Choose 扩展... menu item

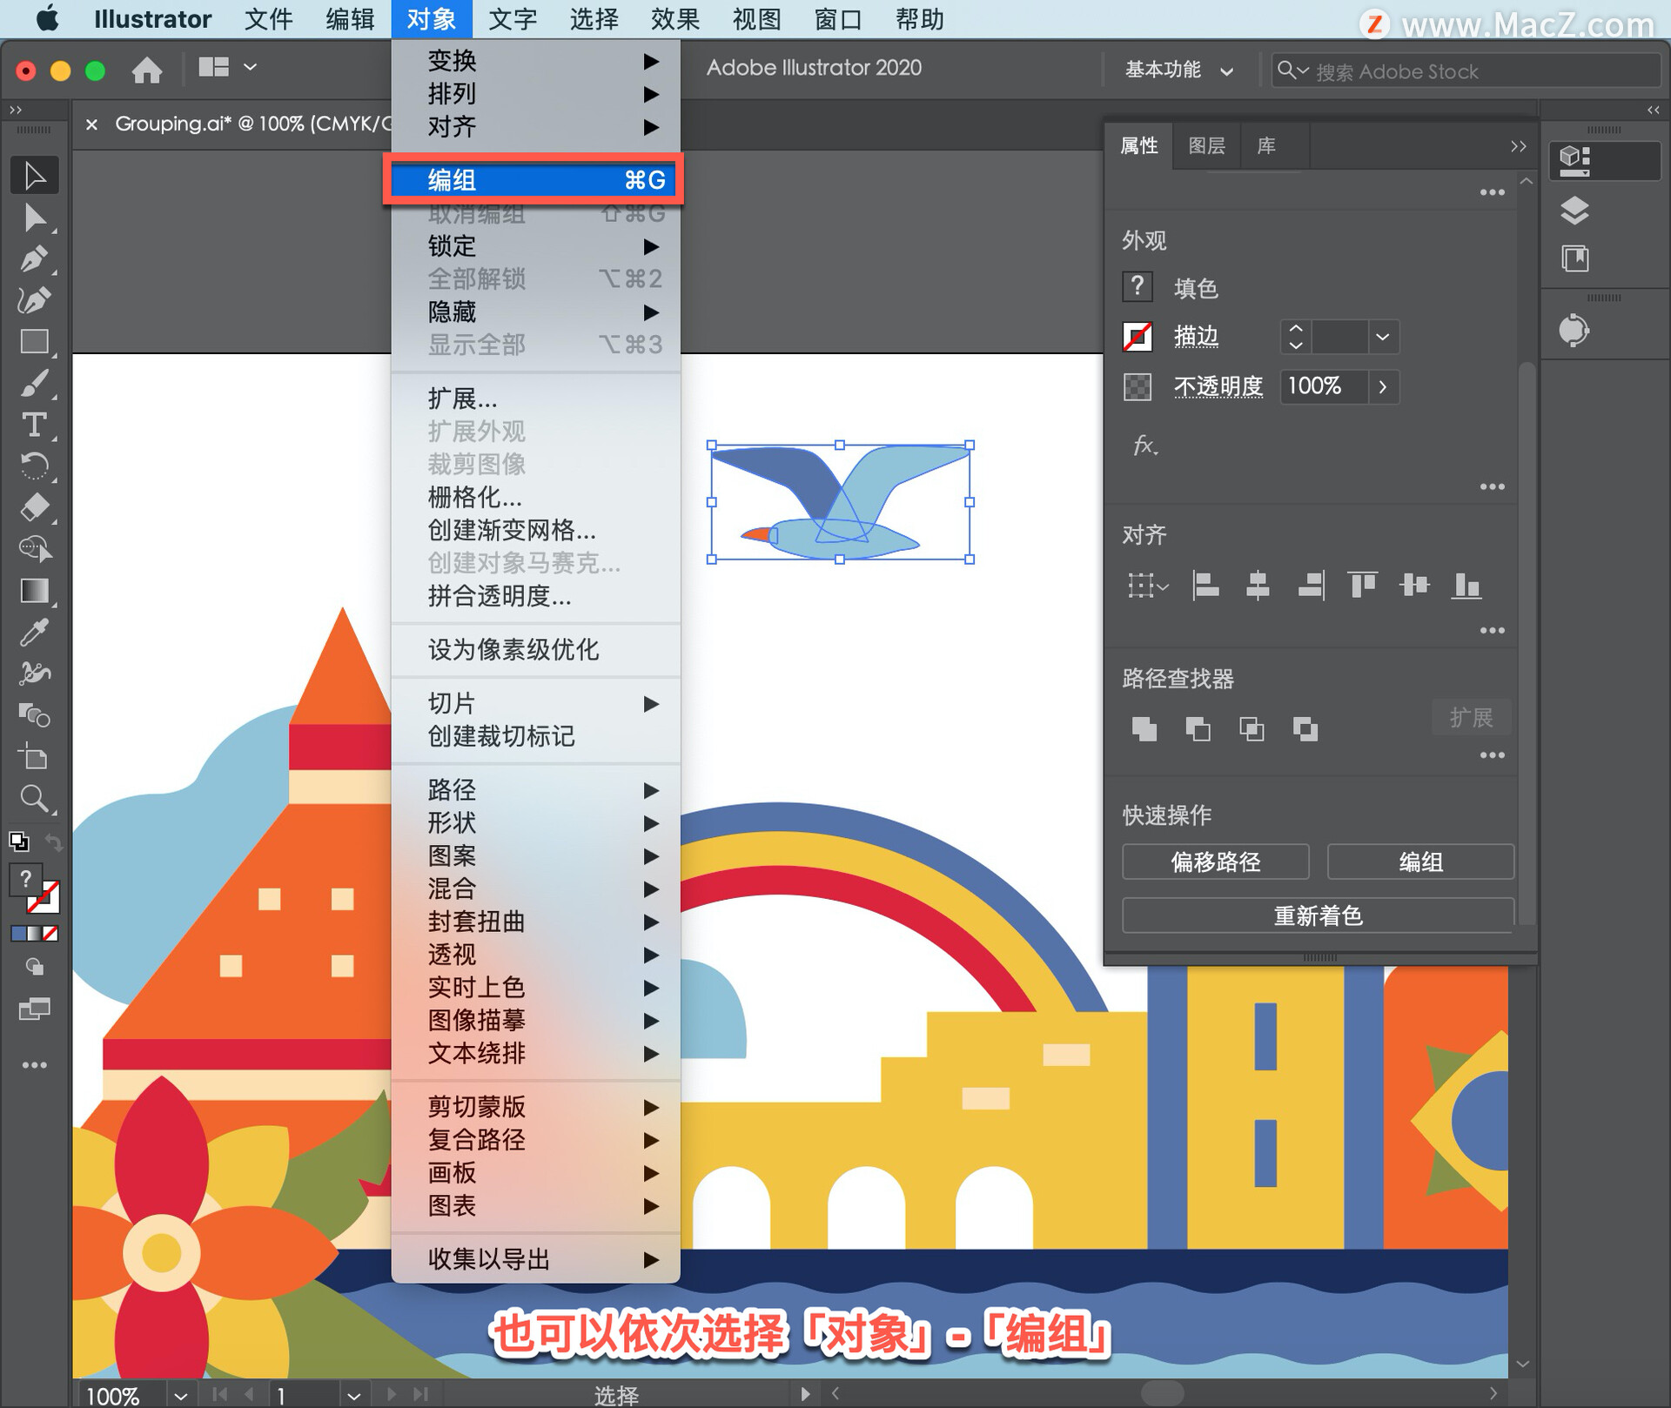click(535, 399)
